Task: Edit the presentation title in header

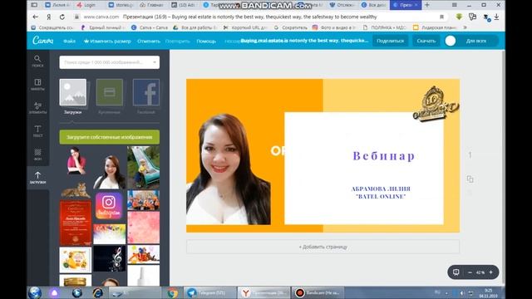Action: [x=304, y=41]
